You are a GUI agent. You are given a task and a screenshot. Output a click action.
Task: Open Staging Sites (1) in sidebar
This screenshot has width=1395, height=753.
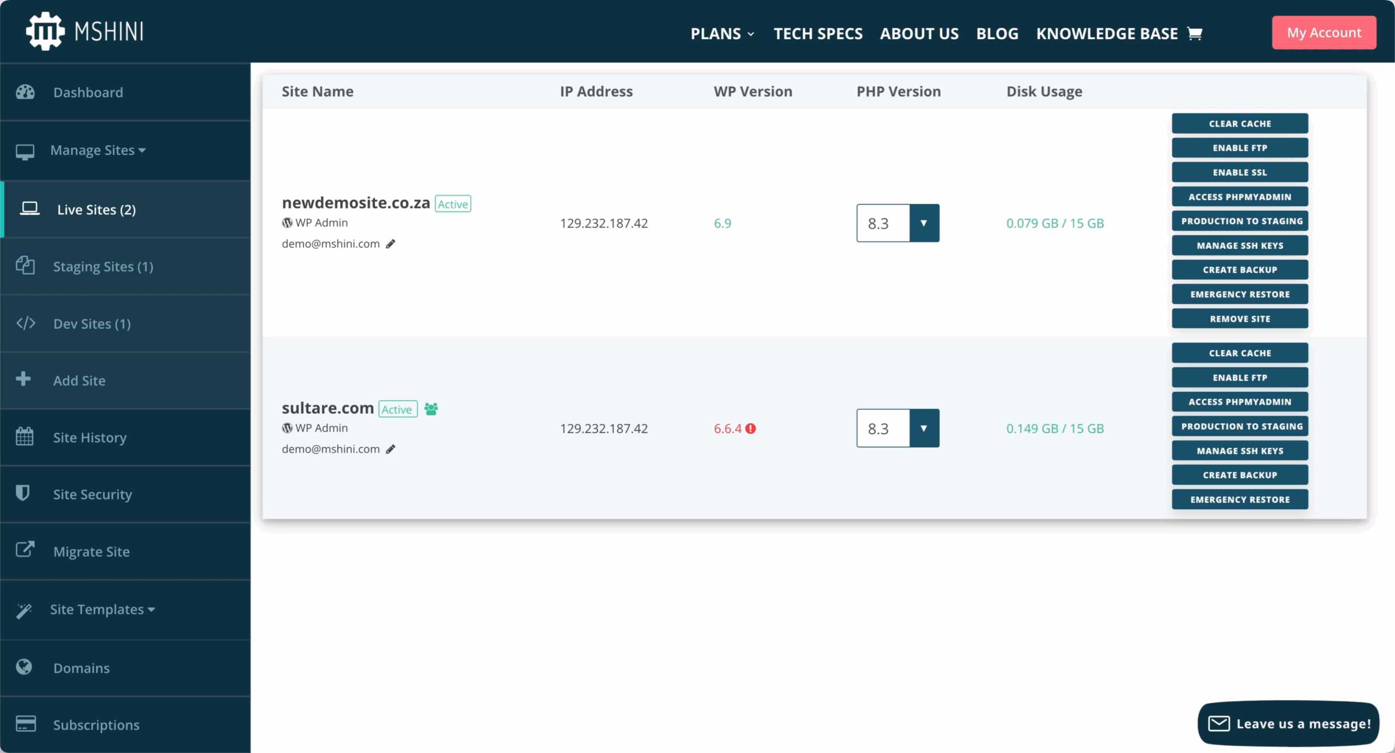tap(103, 267)
